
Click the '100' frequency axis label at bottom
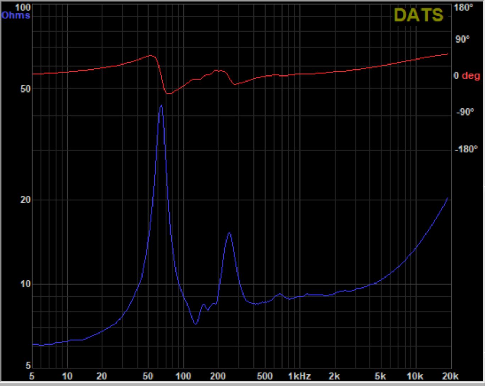point(183,376)
